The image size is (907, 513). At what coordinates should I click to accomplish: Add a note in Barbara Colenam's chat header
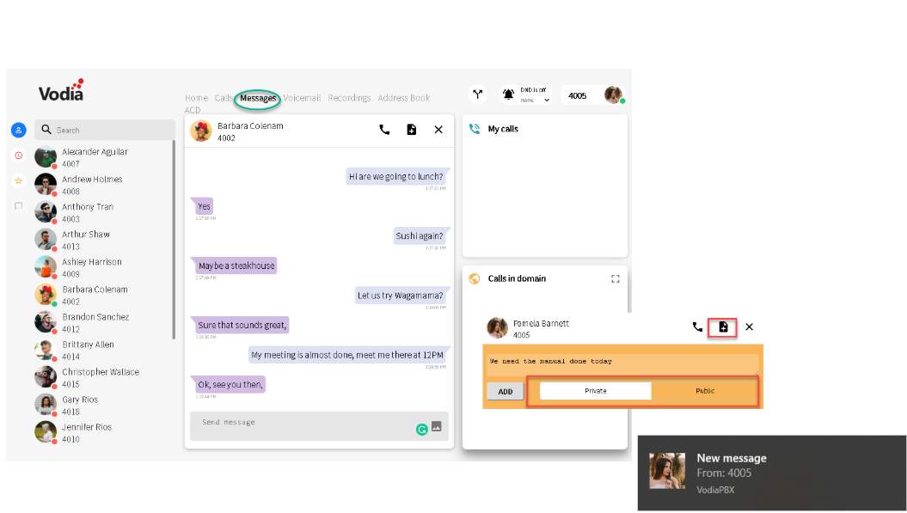[411, 130]
